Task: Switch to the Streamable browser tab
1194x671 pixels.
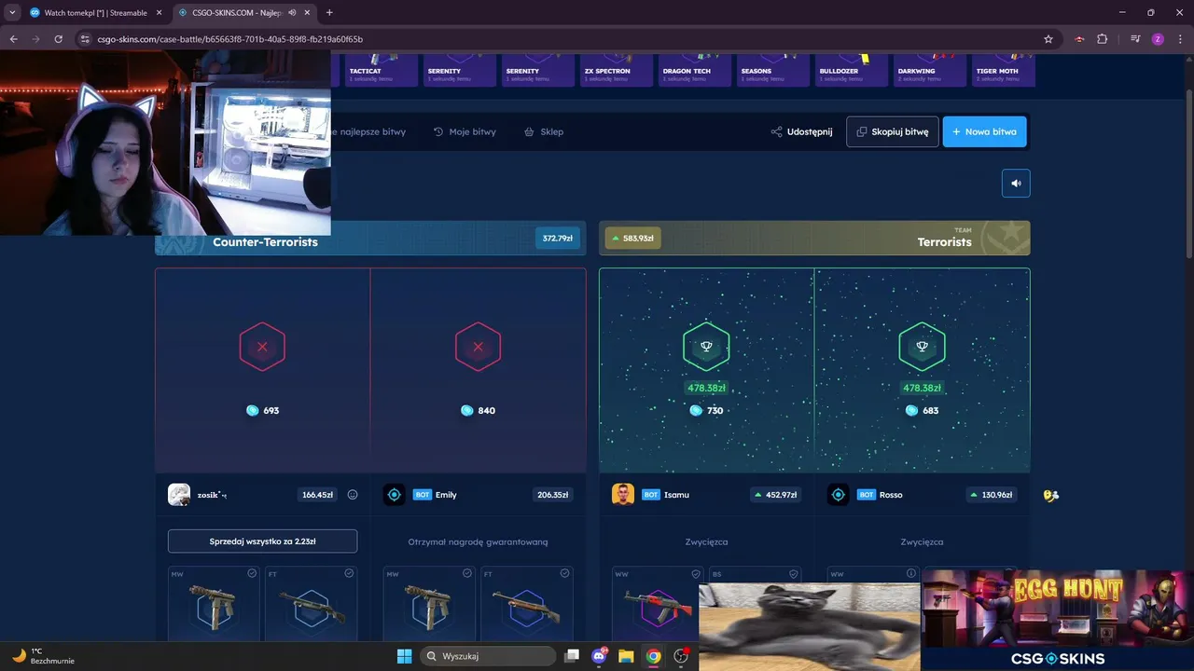Action: click(x=94, y=13)
